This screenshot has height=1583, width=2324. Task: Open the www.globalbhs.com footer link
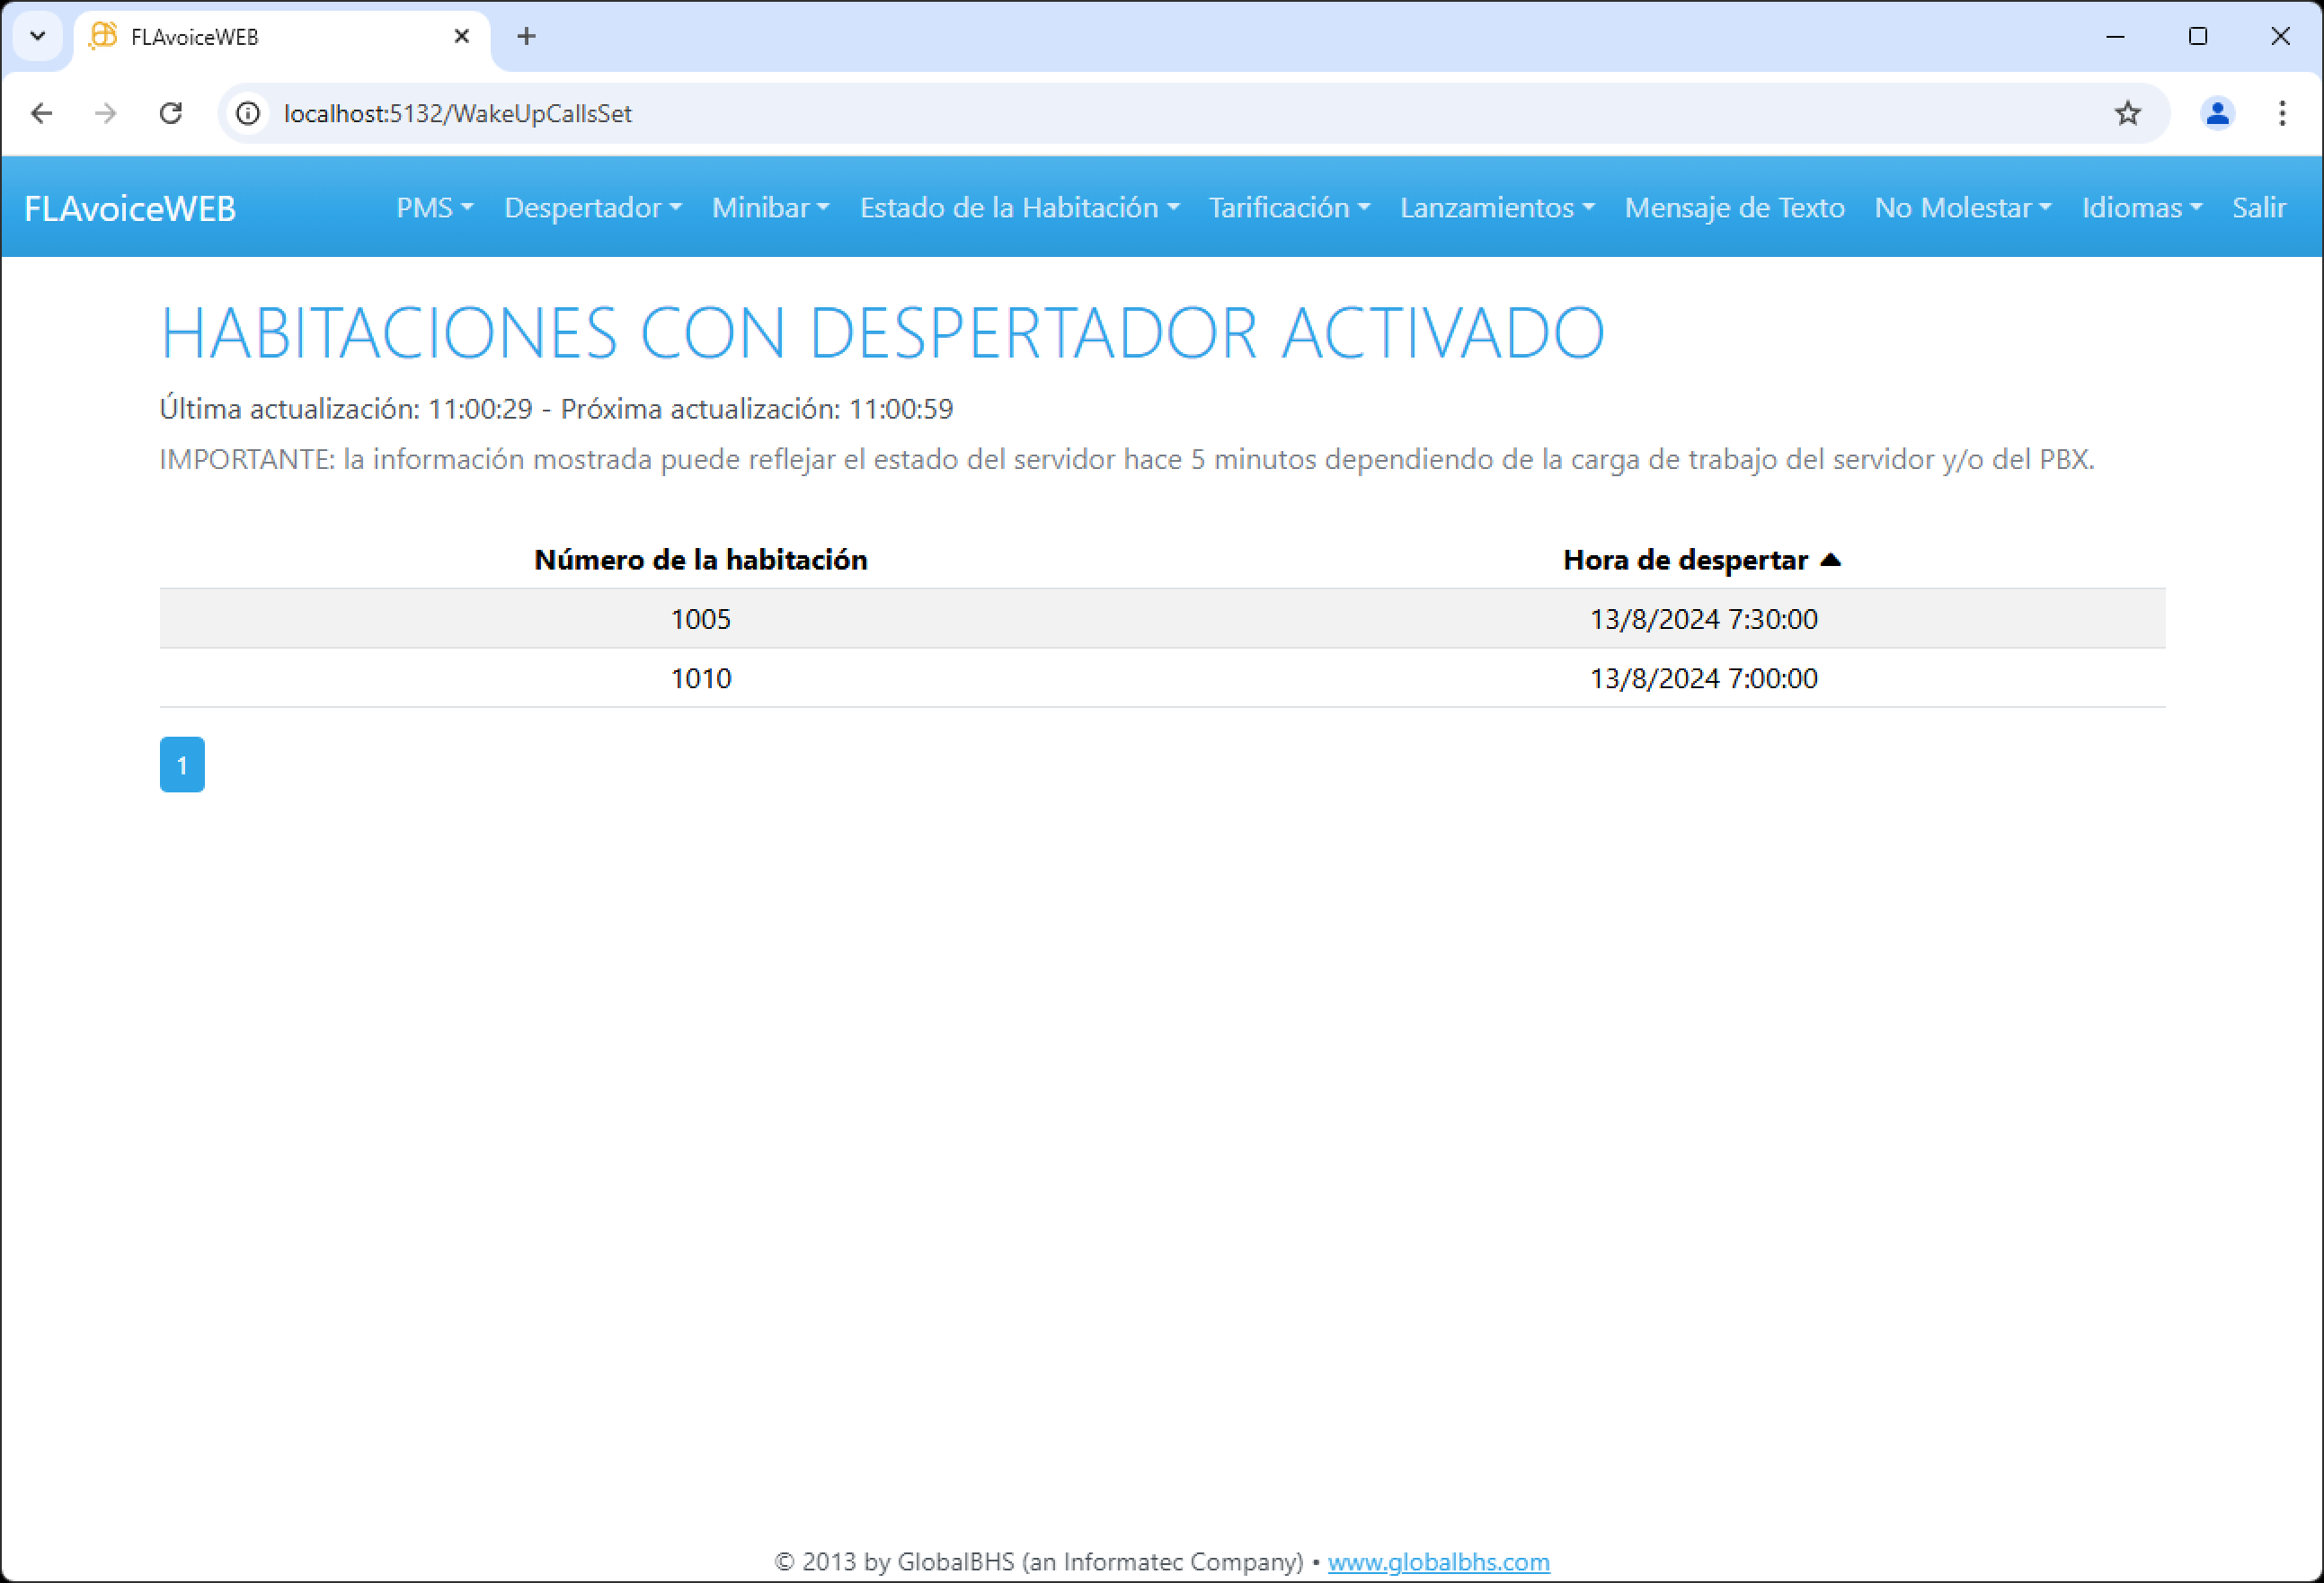click(1438, 1561)
